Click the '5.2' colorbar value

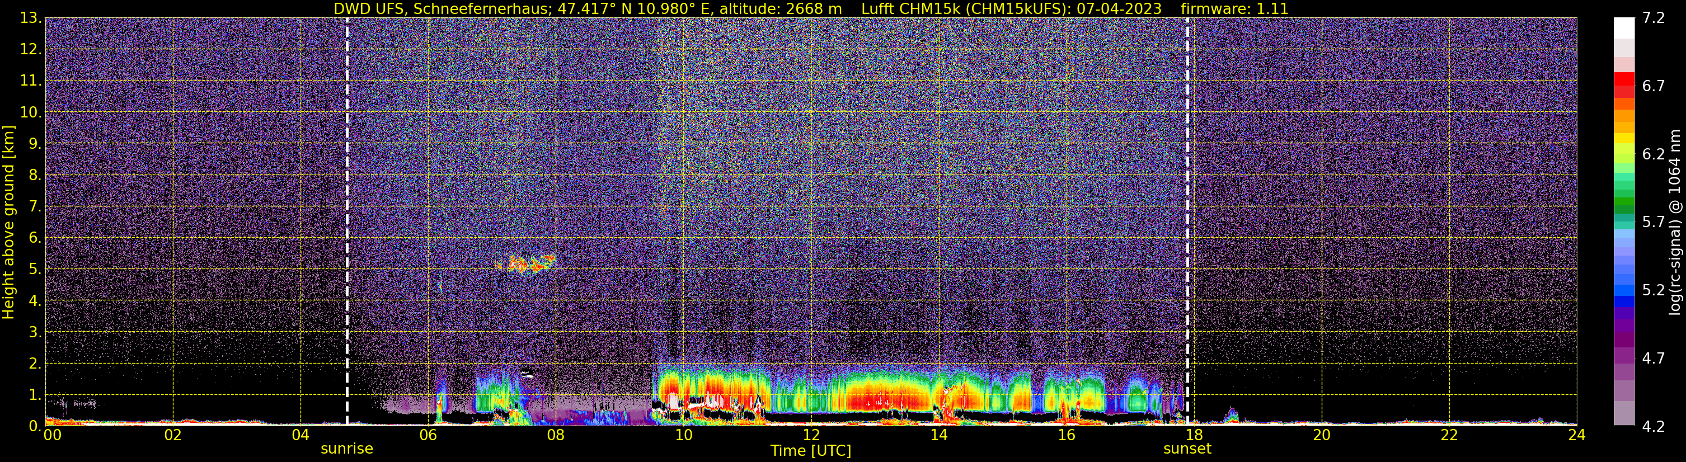click(1654, 290)
